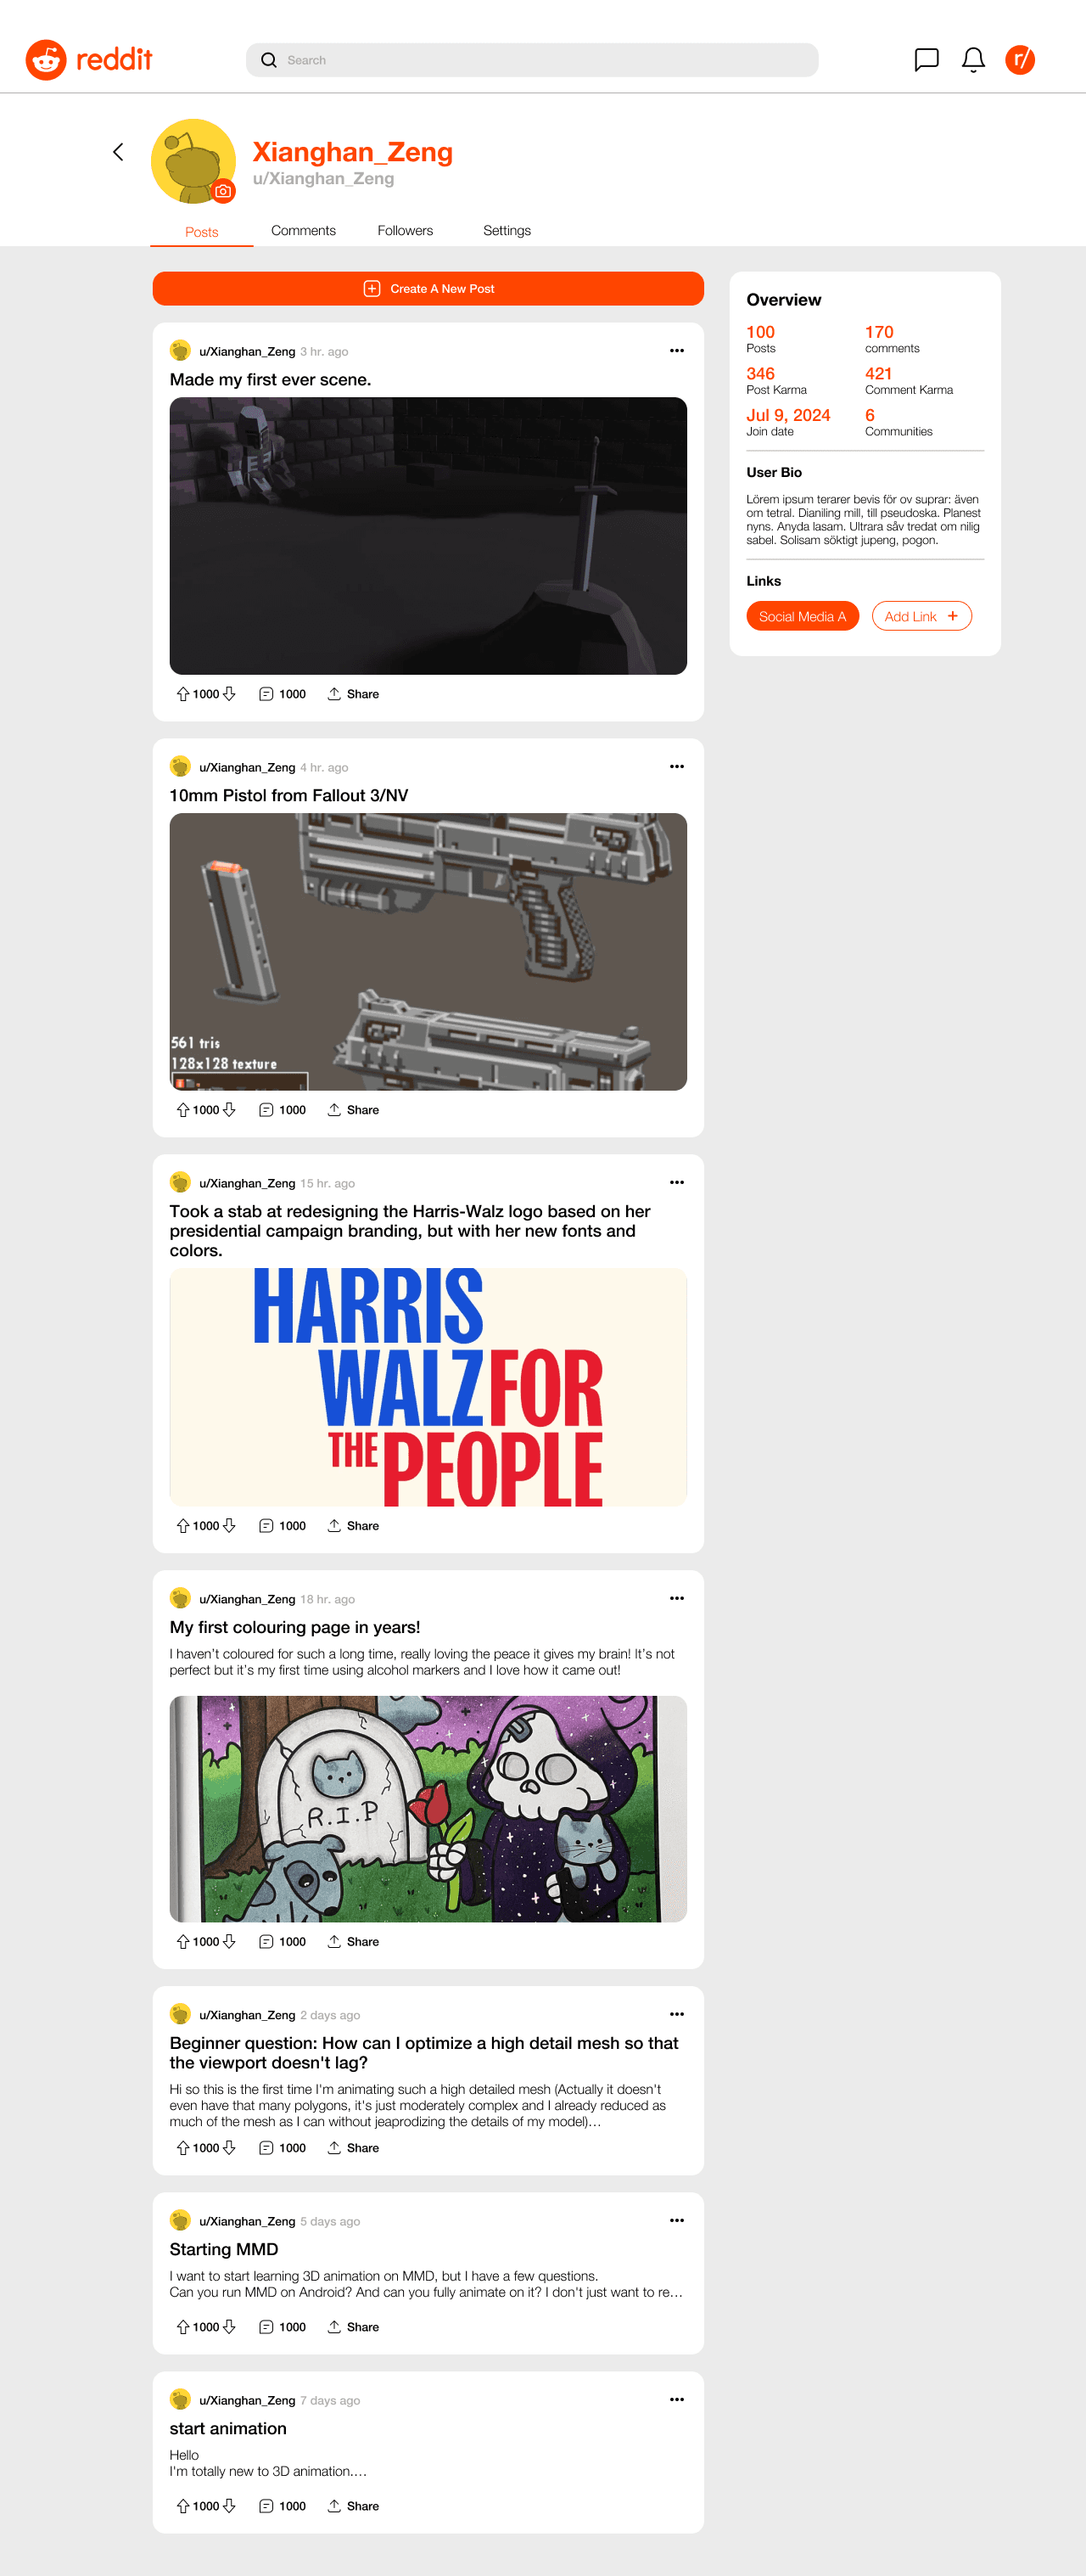Upvote the 'Made my first ever scene' post

click(183, 694)
